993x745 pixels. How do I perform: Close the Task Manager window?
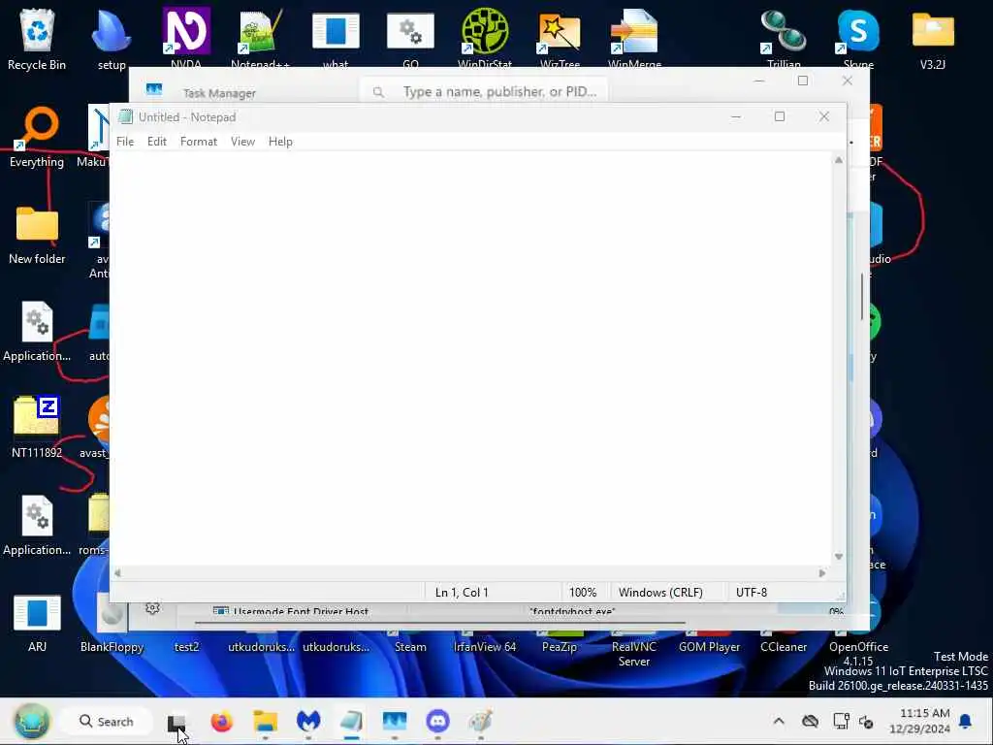(x=848, y=81)
